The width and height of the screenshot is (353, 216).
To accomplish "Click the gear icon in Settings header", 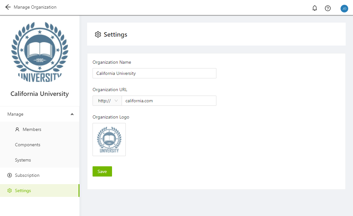I will click(98, 34).
